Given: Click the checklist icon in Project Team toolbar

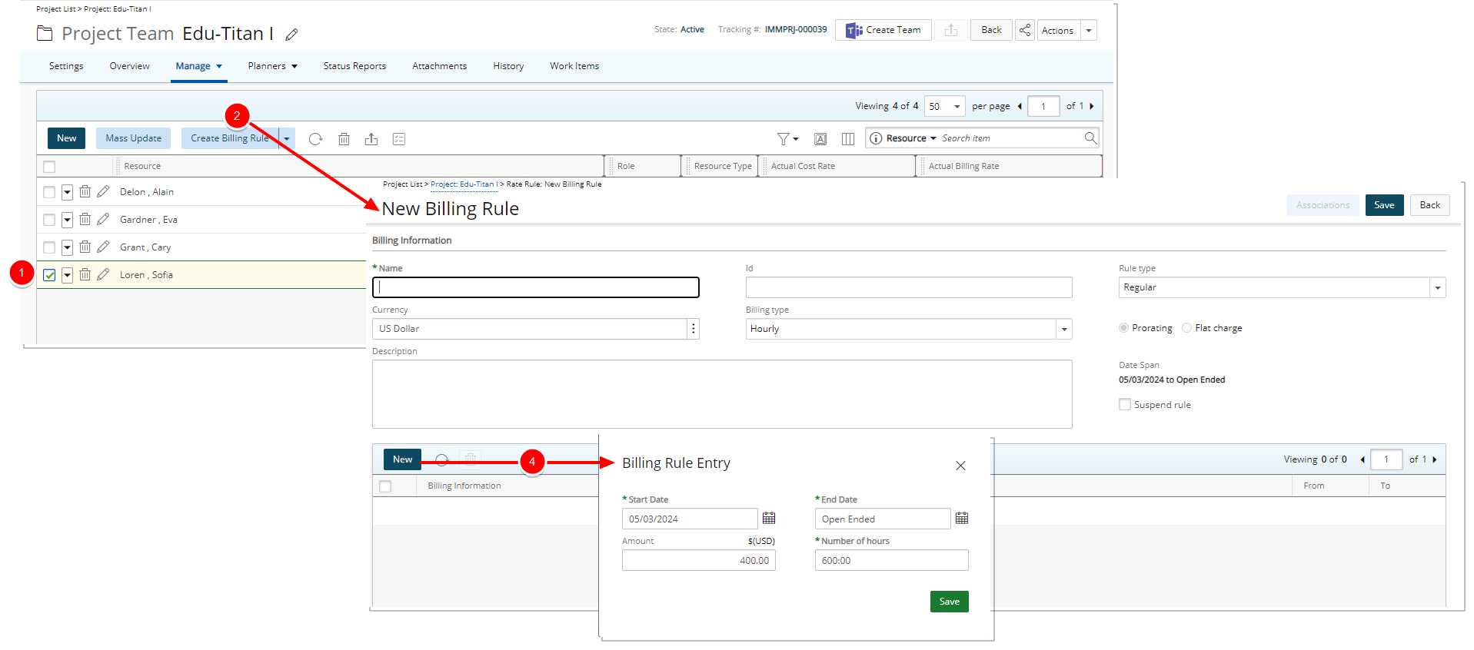Looking at the screenshot, I should [399, 139].
